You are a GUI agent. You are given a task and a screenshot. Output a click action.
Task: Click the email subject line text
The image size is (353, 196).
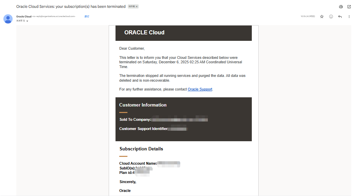71,6
